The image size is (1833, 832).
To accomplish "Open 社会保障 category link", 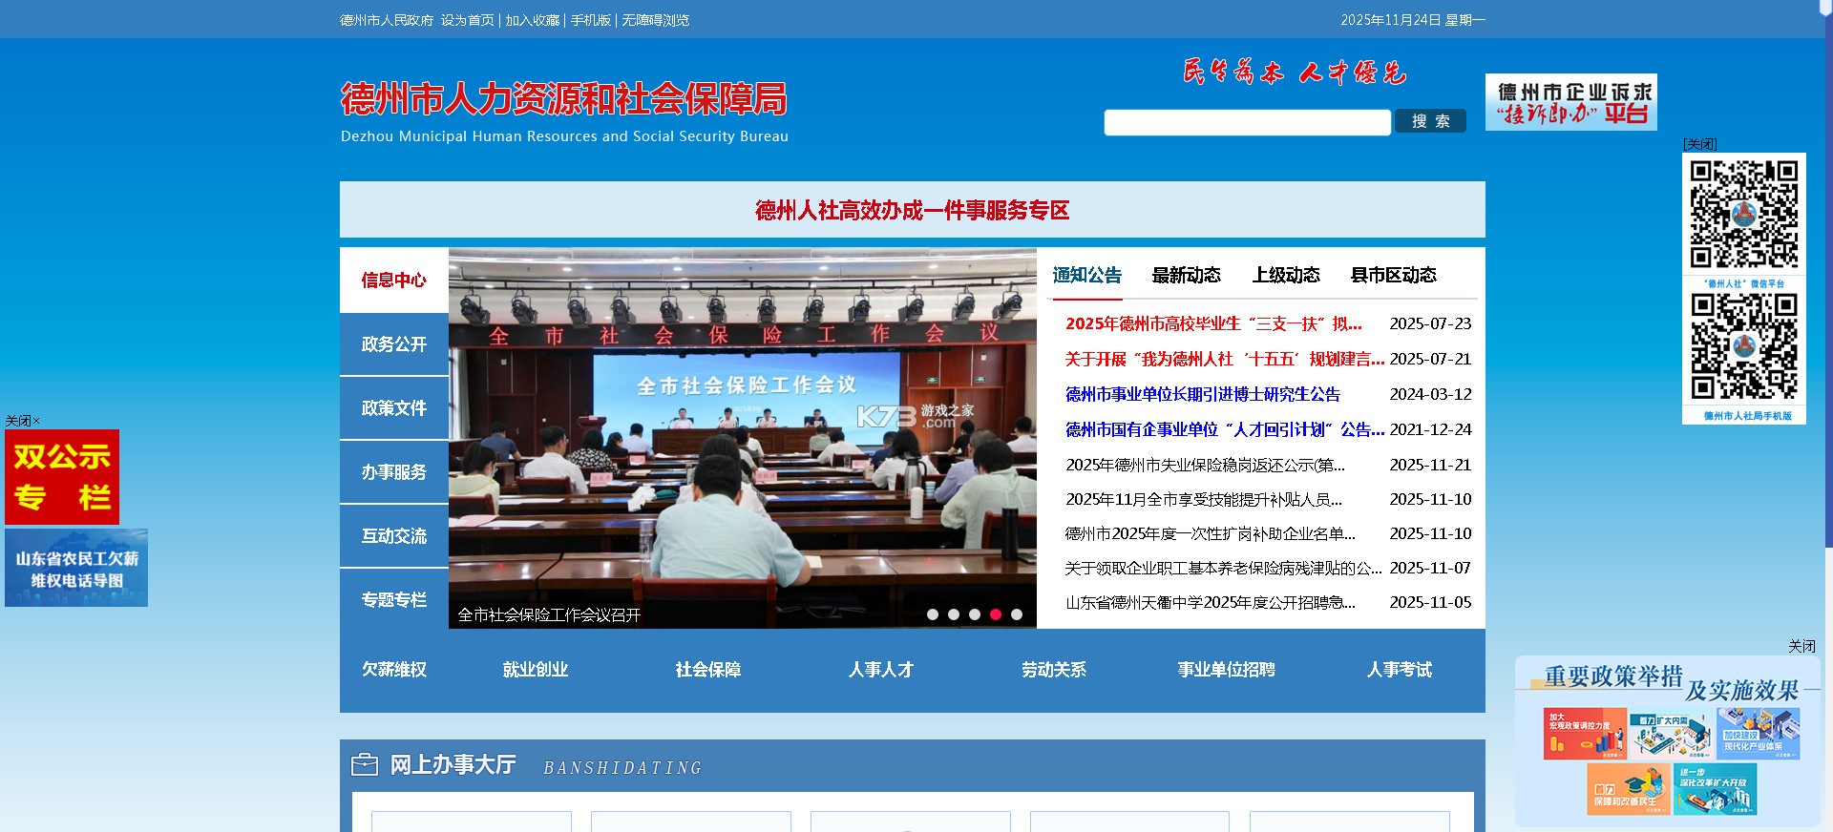I will pos(708,670).
